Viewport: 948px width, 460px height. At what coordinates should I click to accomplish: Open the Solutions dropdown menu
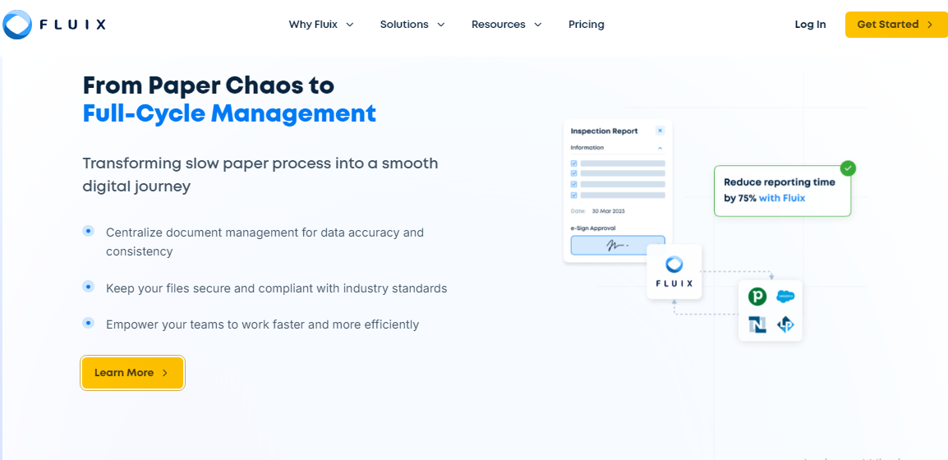[412, 25]
